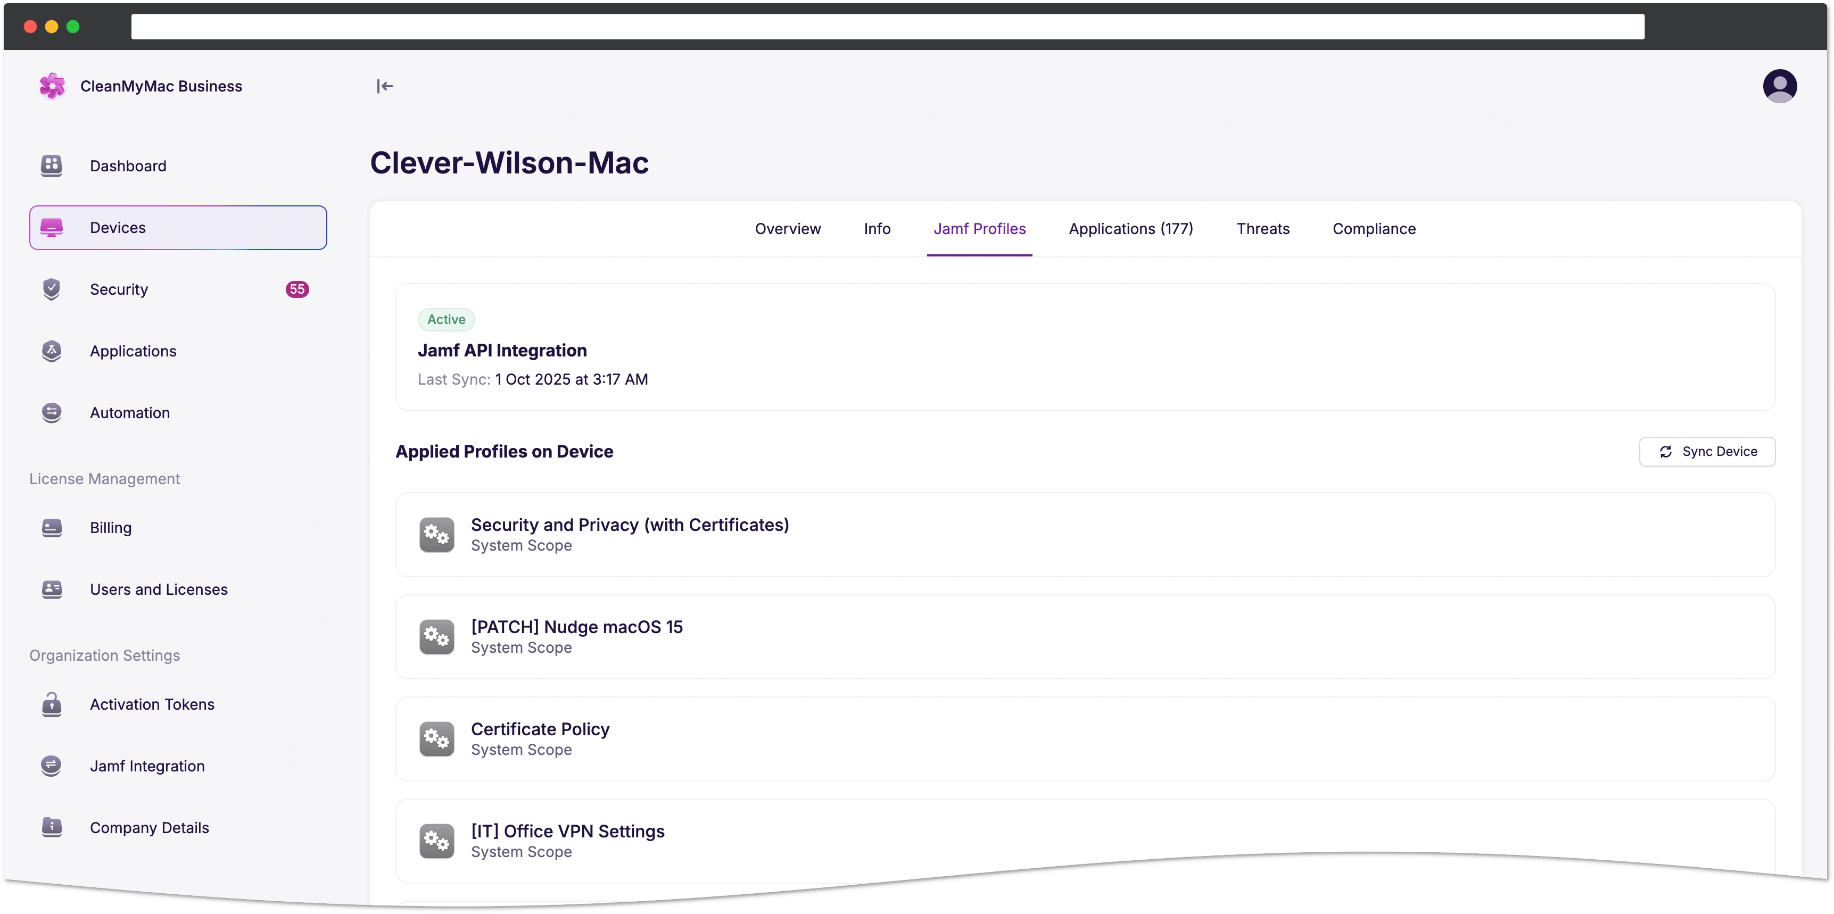This screenshot has width=1834, height=914.
Task: Click the Dashboard sidebar icon
Action: pos(51,166)
